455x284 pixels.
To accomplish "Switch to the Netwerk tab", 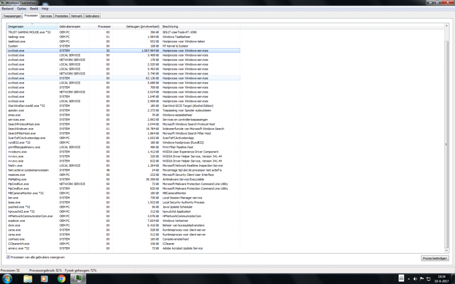I will (x=76, y=16).
